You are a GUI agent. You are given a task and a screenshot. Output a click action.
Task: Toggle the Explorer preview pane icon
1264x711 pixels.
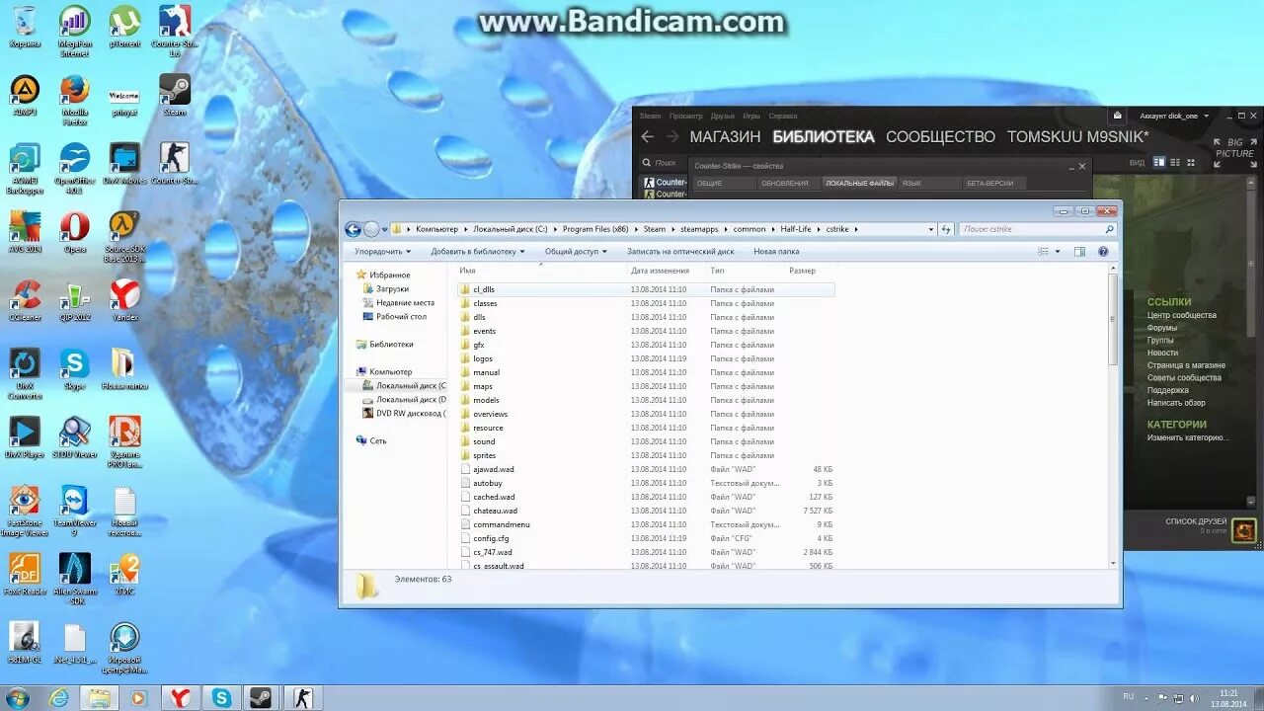click(x=1079, y=252)
